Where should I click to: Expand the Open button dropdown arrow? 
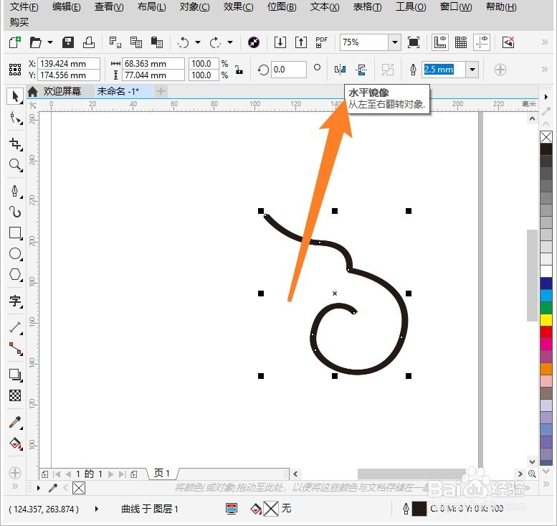50,42
